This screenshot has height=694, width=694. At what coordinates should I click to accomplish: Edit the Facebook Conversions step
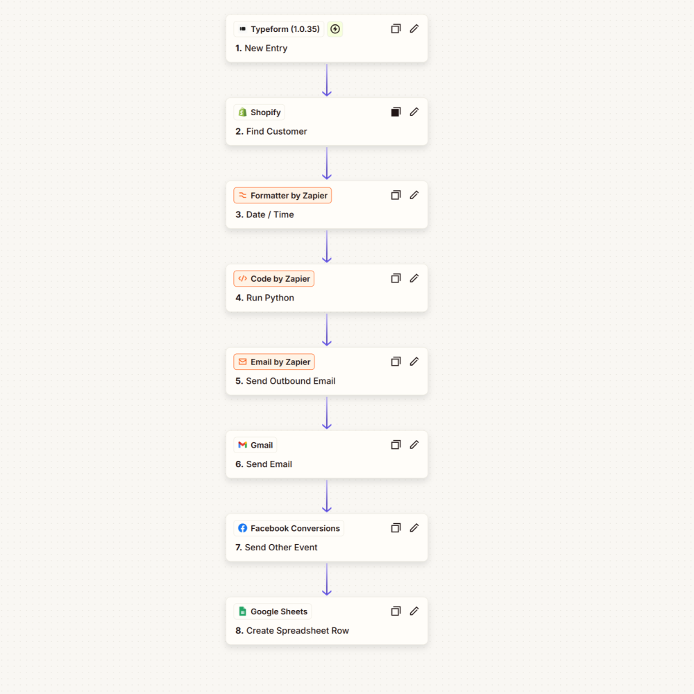[x=414, y=528]
